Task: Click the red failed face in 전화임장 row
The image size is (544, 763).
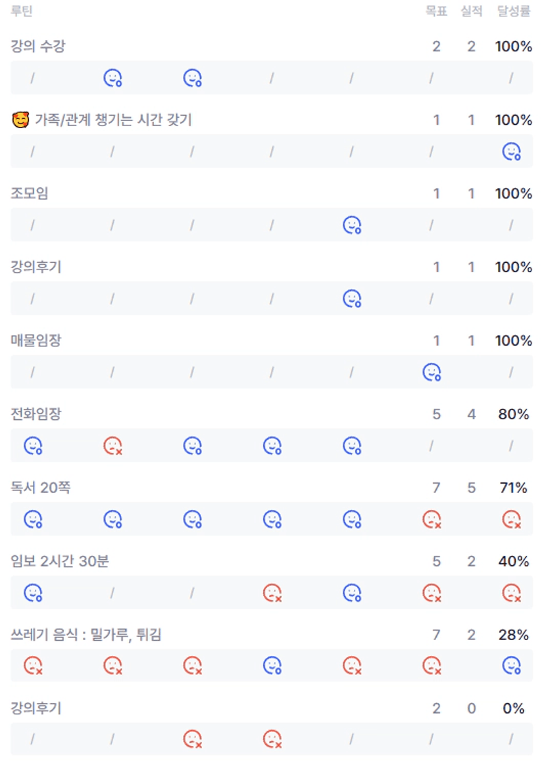Action: point(112,446)
